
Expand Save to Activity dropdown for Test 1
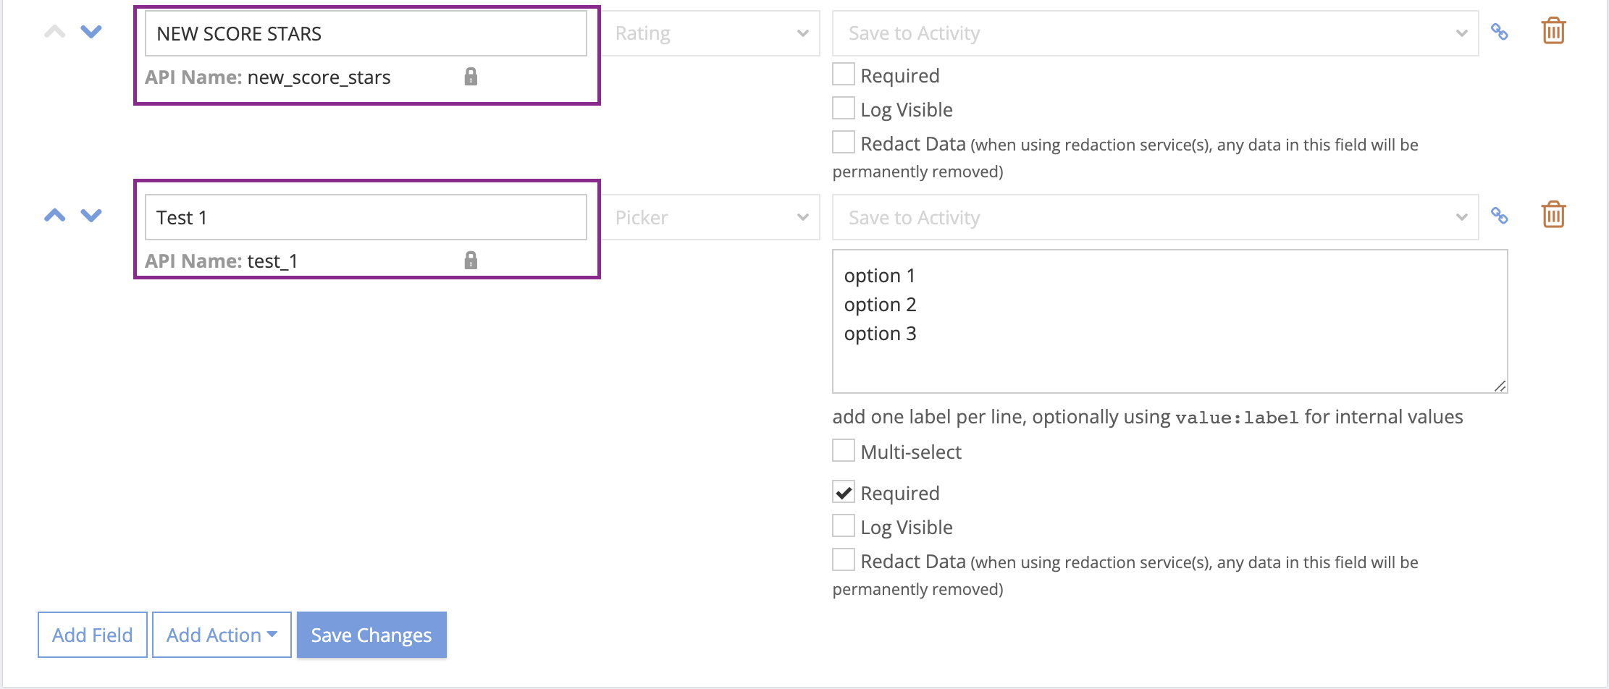click(x=1155, y=217)
